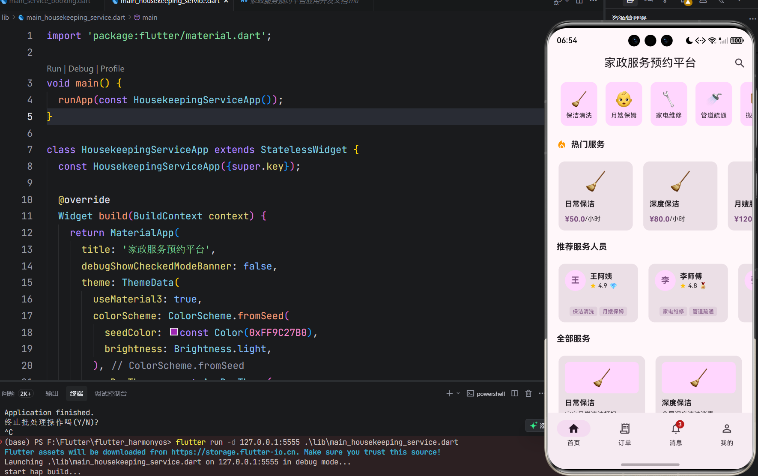The image size is (758, 476).
Task: Switch to the 输出 output panel tab
Action: tap(52, 393)
